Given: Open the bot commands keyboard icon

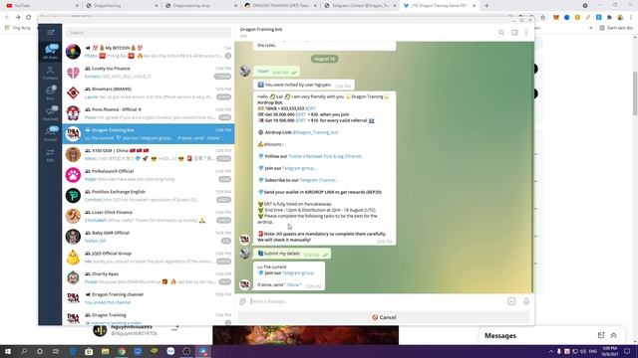Looking at the screenshot, I should click(x=511, y=301).
